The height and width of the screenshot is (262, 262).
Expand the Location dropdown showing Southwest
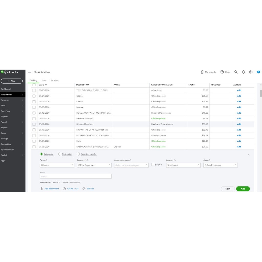(x=183, y=165)
